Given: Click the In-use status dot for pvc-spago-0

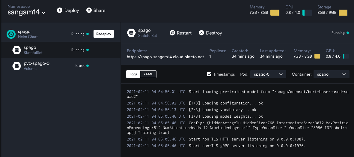Looking at the screenshot, I should pyautogui.click(x=88, y=66).
